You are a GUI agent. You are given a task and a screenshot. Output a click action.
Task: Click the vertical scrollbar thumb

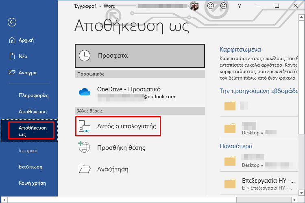pyautogui.click(x=301, y=77)
